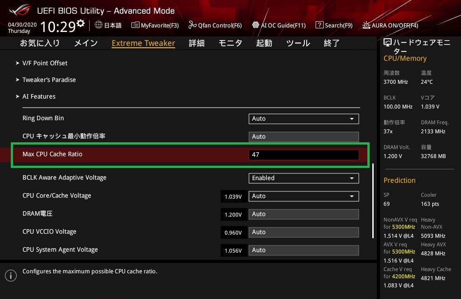Click the ROG logo icon

click(x=20, y=10)
